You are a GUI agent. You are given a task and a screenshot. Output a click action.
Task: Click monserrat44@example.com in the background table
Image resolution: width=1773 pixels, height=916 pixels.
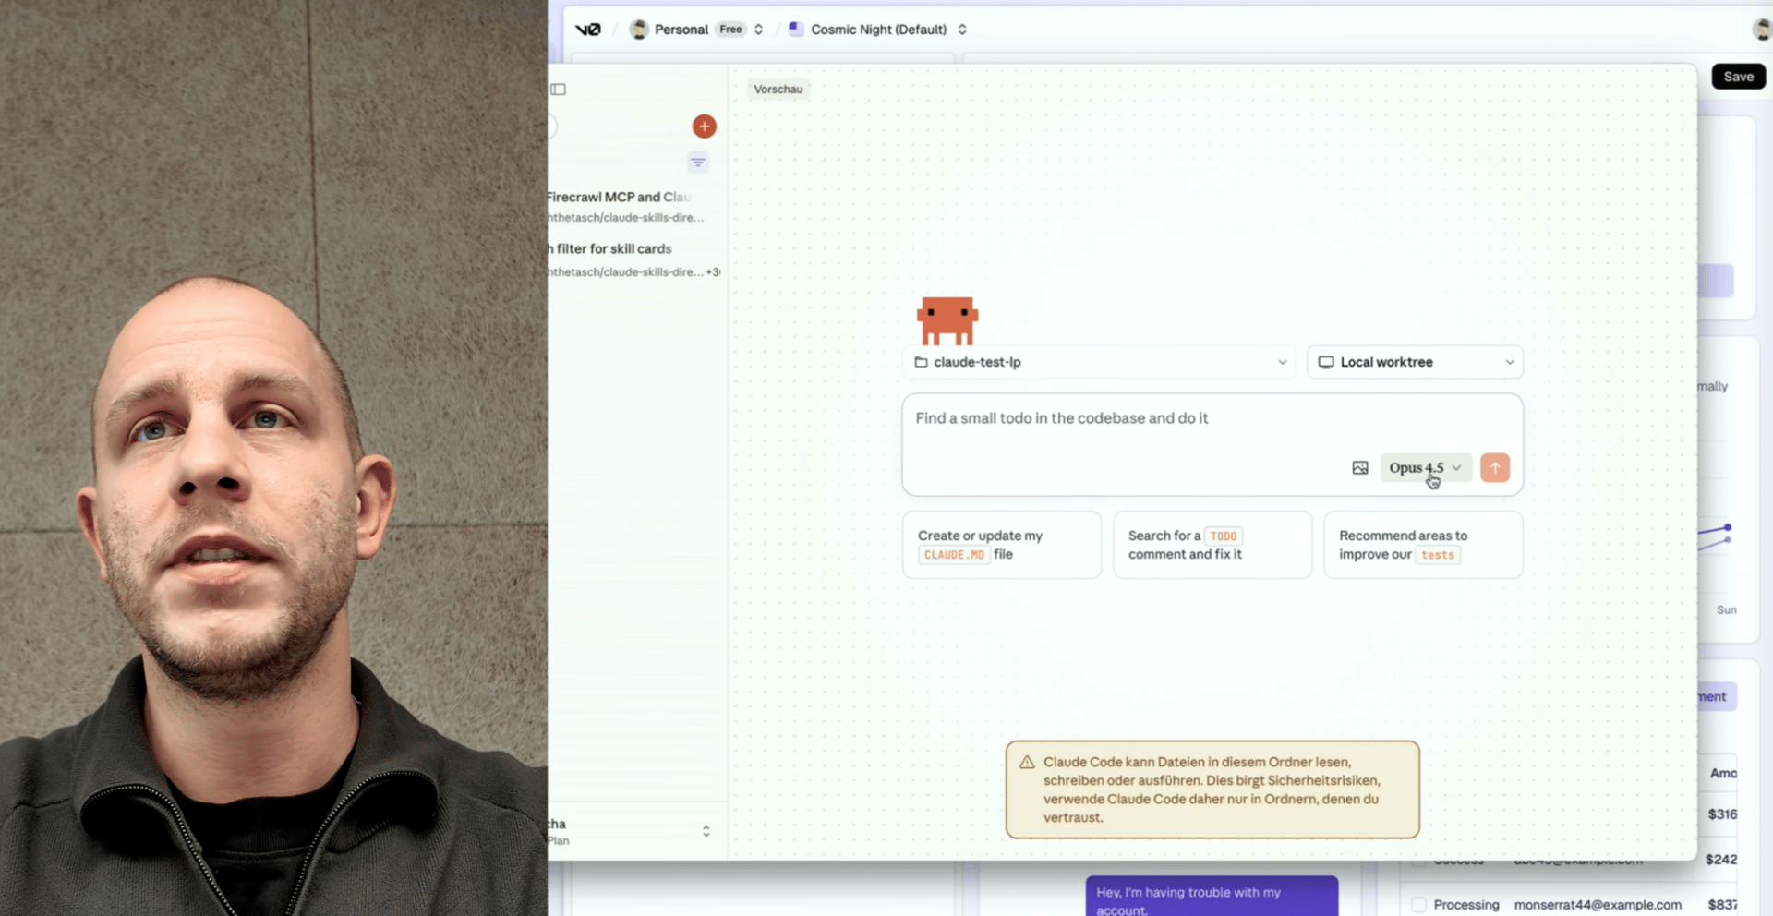click(x=1598, y=905)
